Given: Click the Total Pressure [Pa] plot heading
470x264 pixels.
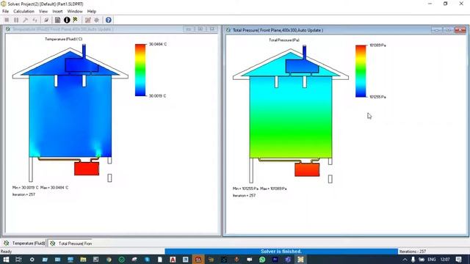Looking at the screenshot, I should [284, 40].
